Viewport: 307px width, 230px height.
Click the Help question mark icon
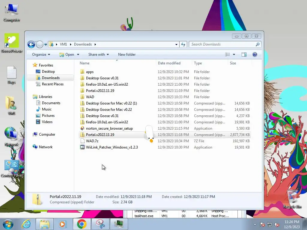(x=255, y=55)
